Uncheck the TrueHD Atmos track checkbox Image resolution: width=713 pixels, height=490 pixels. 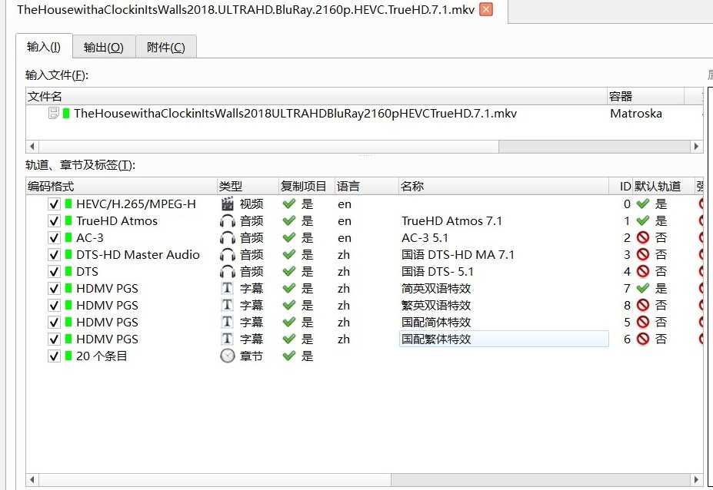tap(54, 221)
